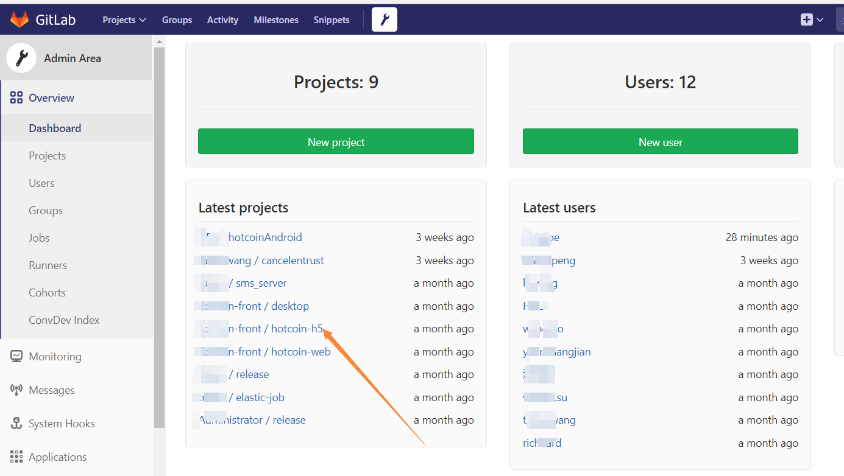This screenshot has width=844, height=476.
Task: Open System Hooks label in sidebar
Action: click(x=62, y=424)
